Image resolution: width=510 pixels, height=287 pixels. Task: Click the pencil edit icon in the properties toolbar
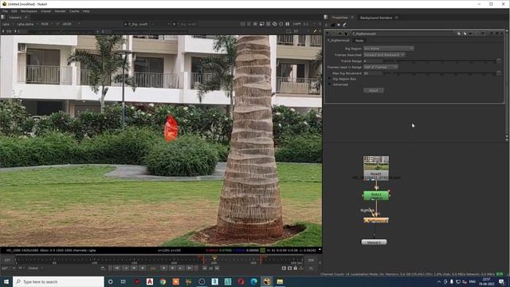point(344,25)
